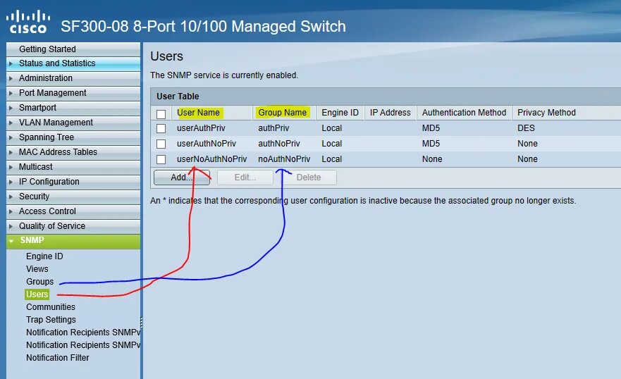621x379 pixels.
Task: Click the Add... button
Action: click(x=182, y=178)
